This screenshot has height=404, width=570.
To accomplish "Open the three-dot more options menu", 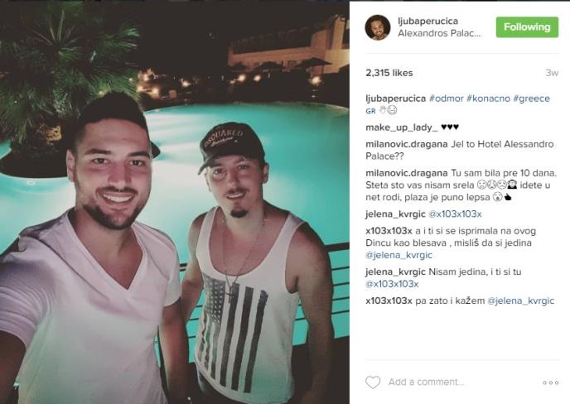I will tap(550, 382).
